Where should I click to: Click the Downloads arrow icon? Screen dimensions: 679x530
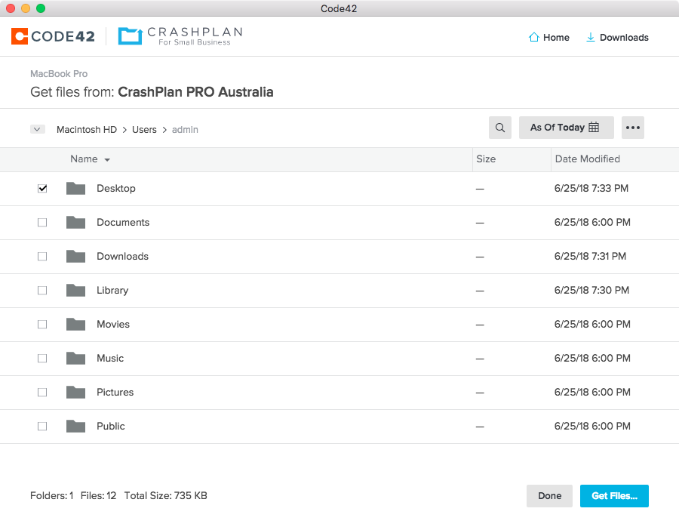pyautogui.click(x=591, y=37)
